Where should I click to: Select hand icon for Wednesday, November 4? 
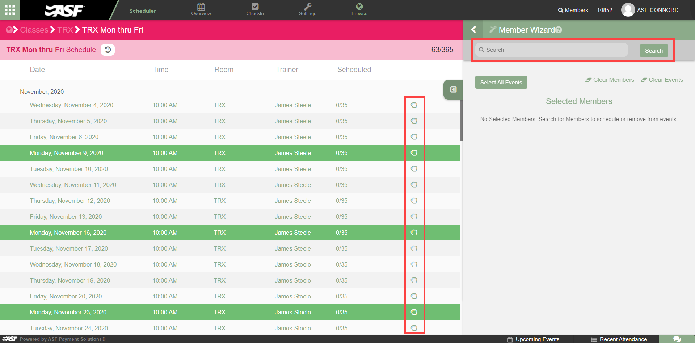[414, 105]
